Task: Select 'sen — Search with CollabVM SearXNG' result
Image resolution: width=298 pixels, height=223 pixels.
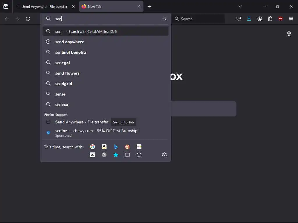Action: point(106,31)
